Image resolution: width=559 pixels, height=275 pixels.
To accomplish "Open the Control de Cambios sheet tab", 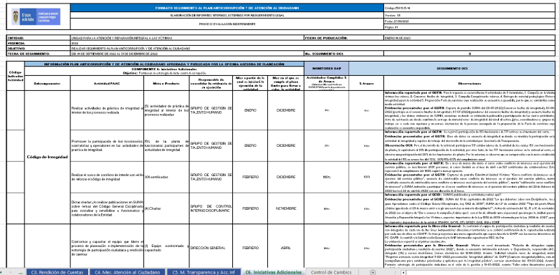I will (331, 272).
